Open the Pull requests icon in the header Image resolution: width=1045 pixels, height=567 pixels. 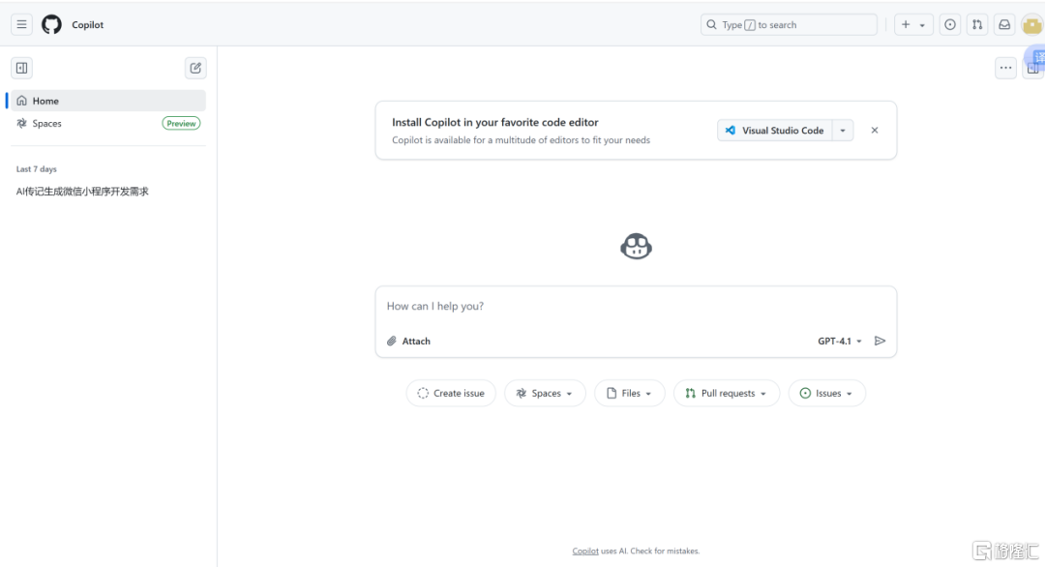pos(977,24)
